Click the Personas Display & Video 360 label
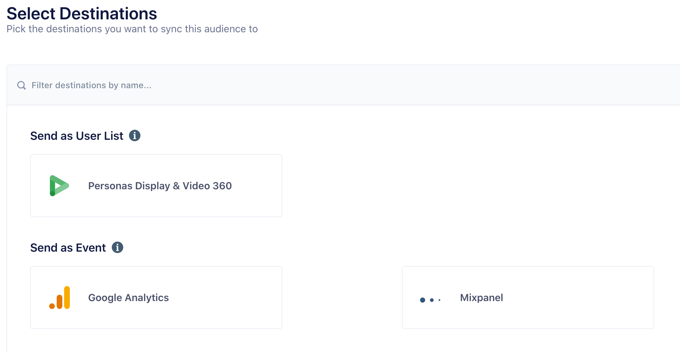This screenshot has height=352, width=680. [160, 186]
